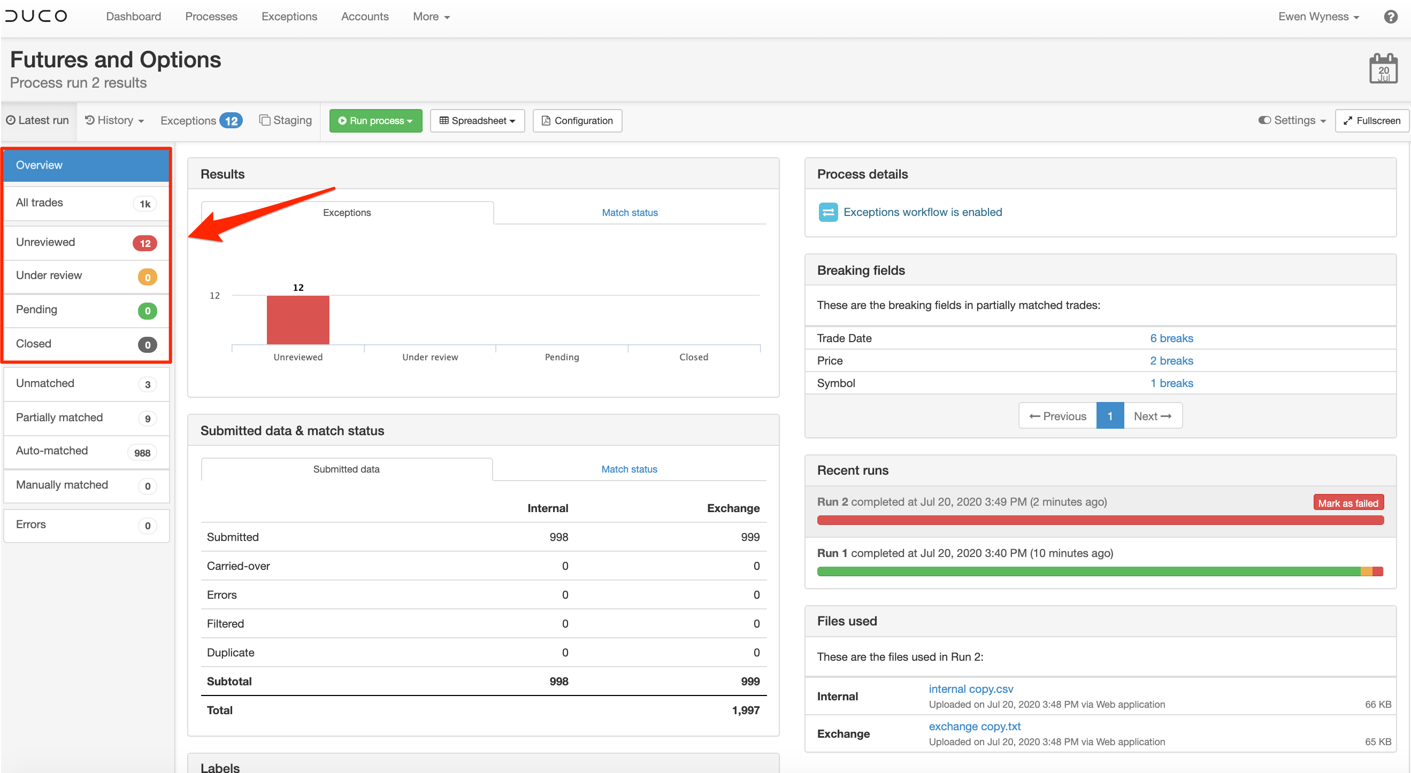Click the DUCO logo

[36, 16]
